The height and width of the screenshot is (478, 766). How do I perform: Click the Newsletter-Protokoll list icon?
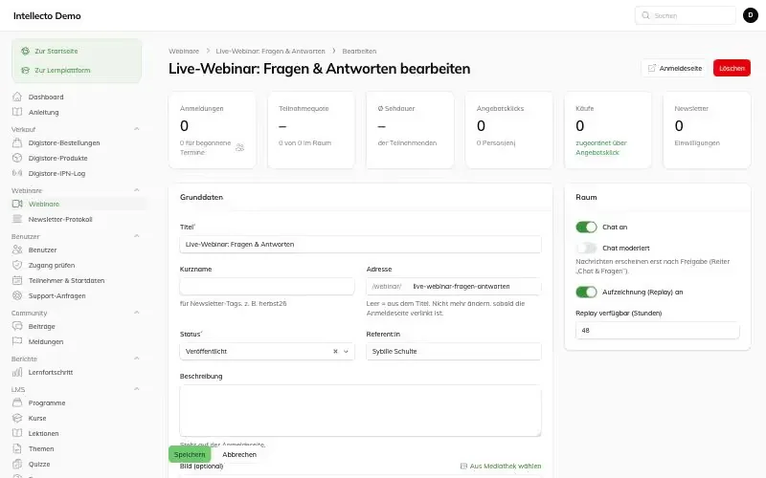(17, 219)
